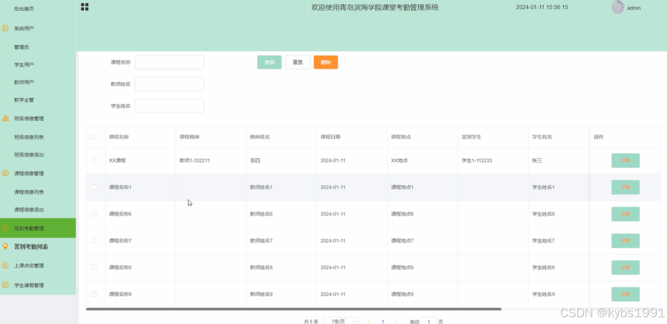Collapse the 课程信息管理 menu group
667x324 pixels.
tap(38, 173)
